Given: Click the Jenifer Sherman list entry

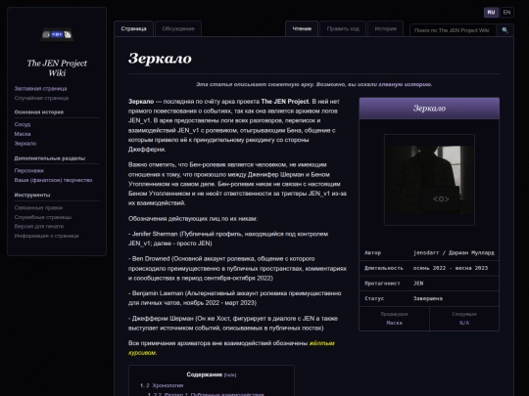Looking at the screenshot, I should click(x=228, y=239).
